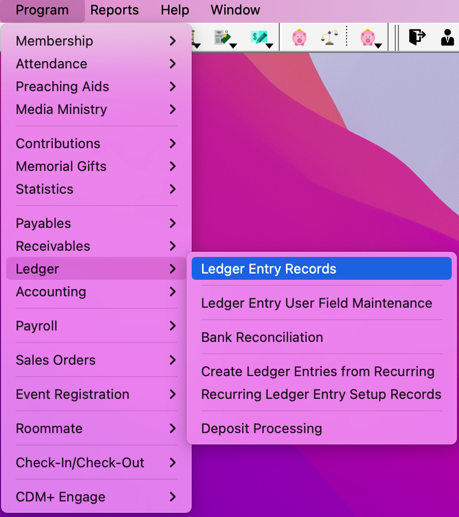The image size is (459, 517).
Task: Select Ledger Entry Records
Action: point(321,268)
